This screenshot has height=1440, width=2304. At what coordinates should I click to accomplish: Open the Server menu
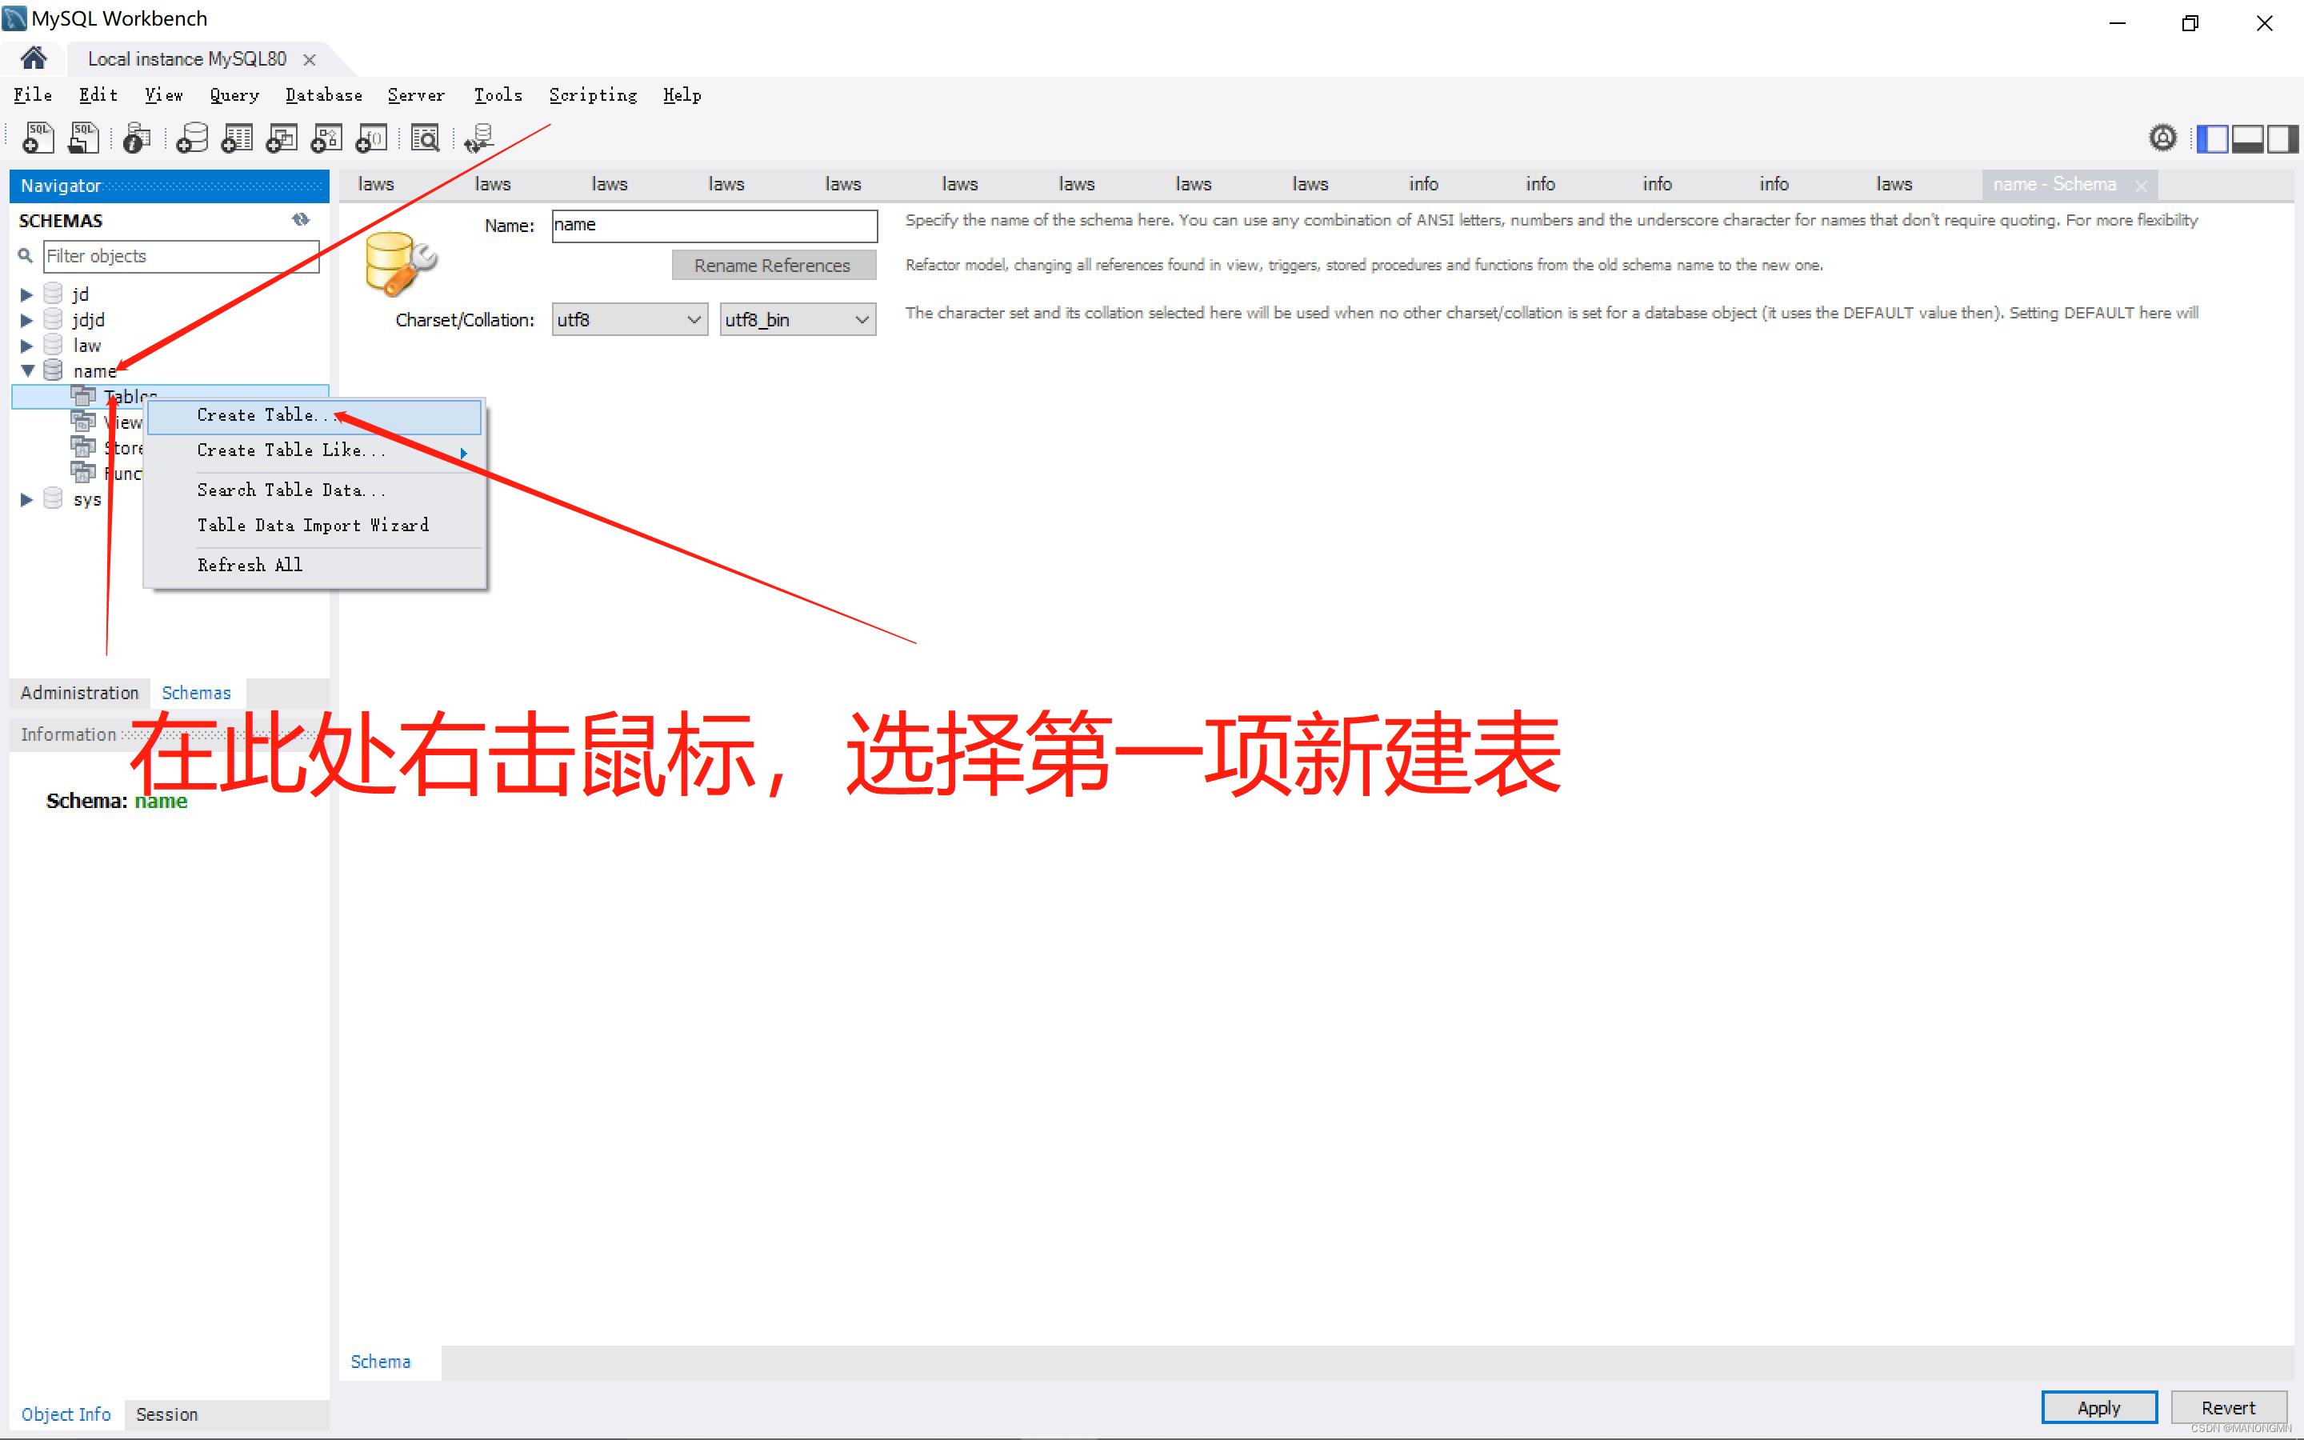coord(416,95)
